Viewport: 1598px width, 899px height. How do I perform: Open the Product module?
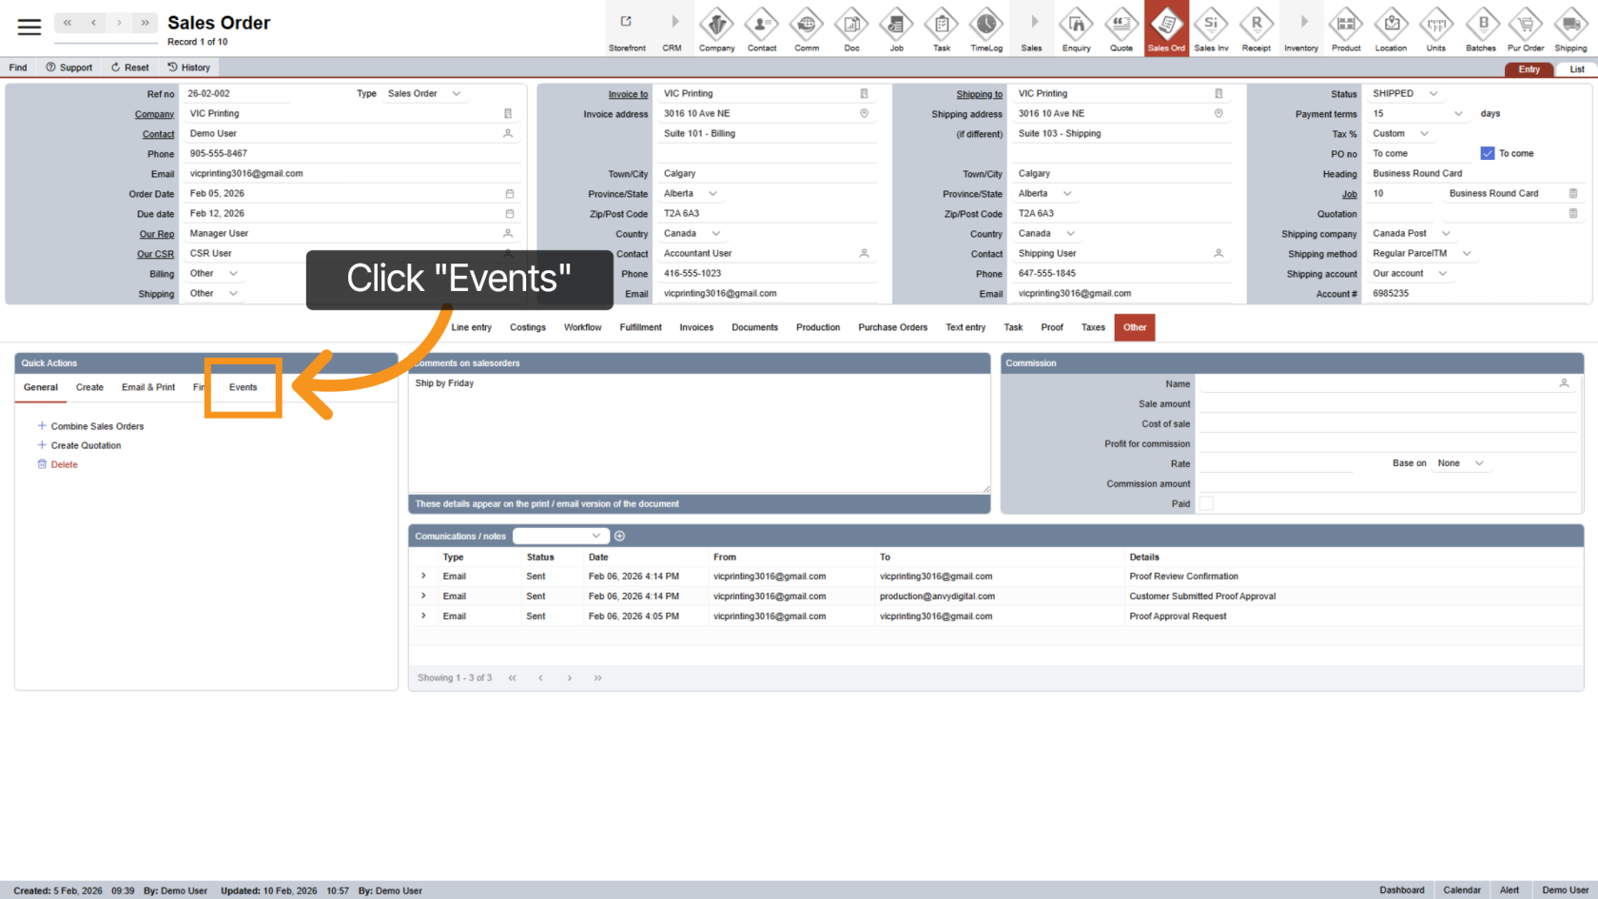click(1346, 29)
